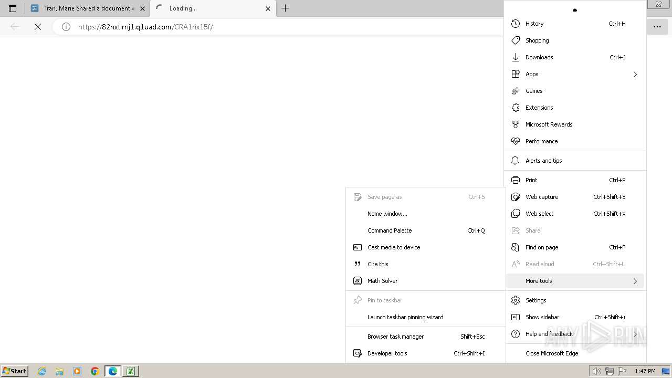Stop loading the page
Screen dimensions: 672x378
tap(38, 27)
